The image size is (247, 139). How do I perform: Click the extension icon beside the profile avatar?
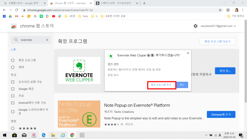(x=228, y=10)
